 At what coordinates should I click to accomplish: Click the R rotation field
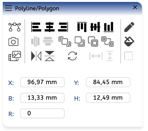42,113
